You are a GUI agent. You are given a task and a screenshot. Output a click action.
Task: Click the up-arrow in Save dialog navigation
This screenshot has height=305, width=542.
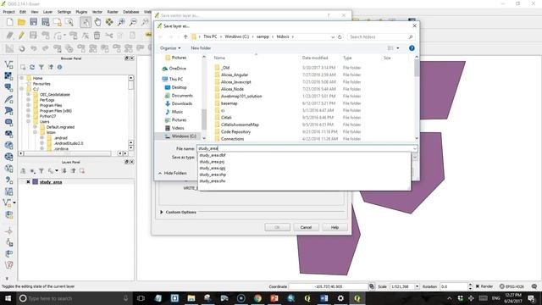point(185,36)
